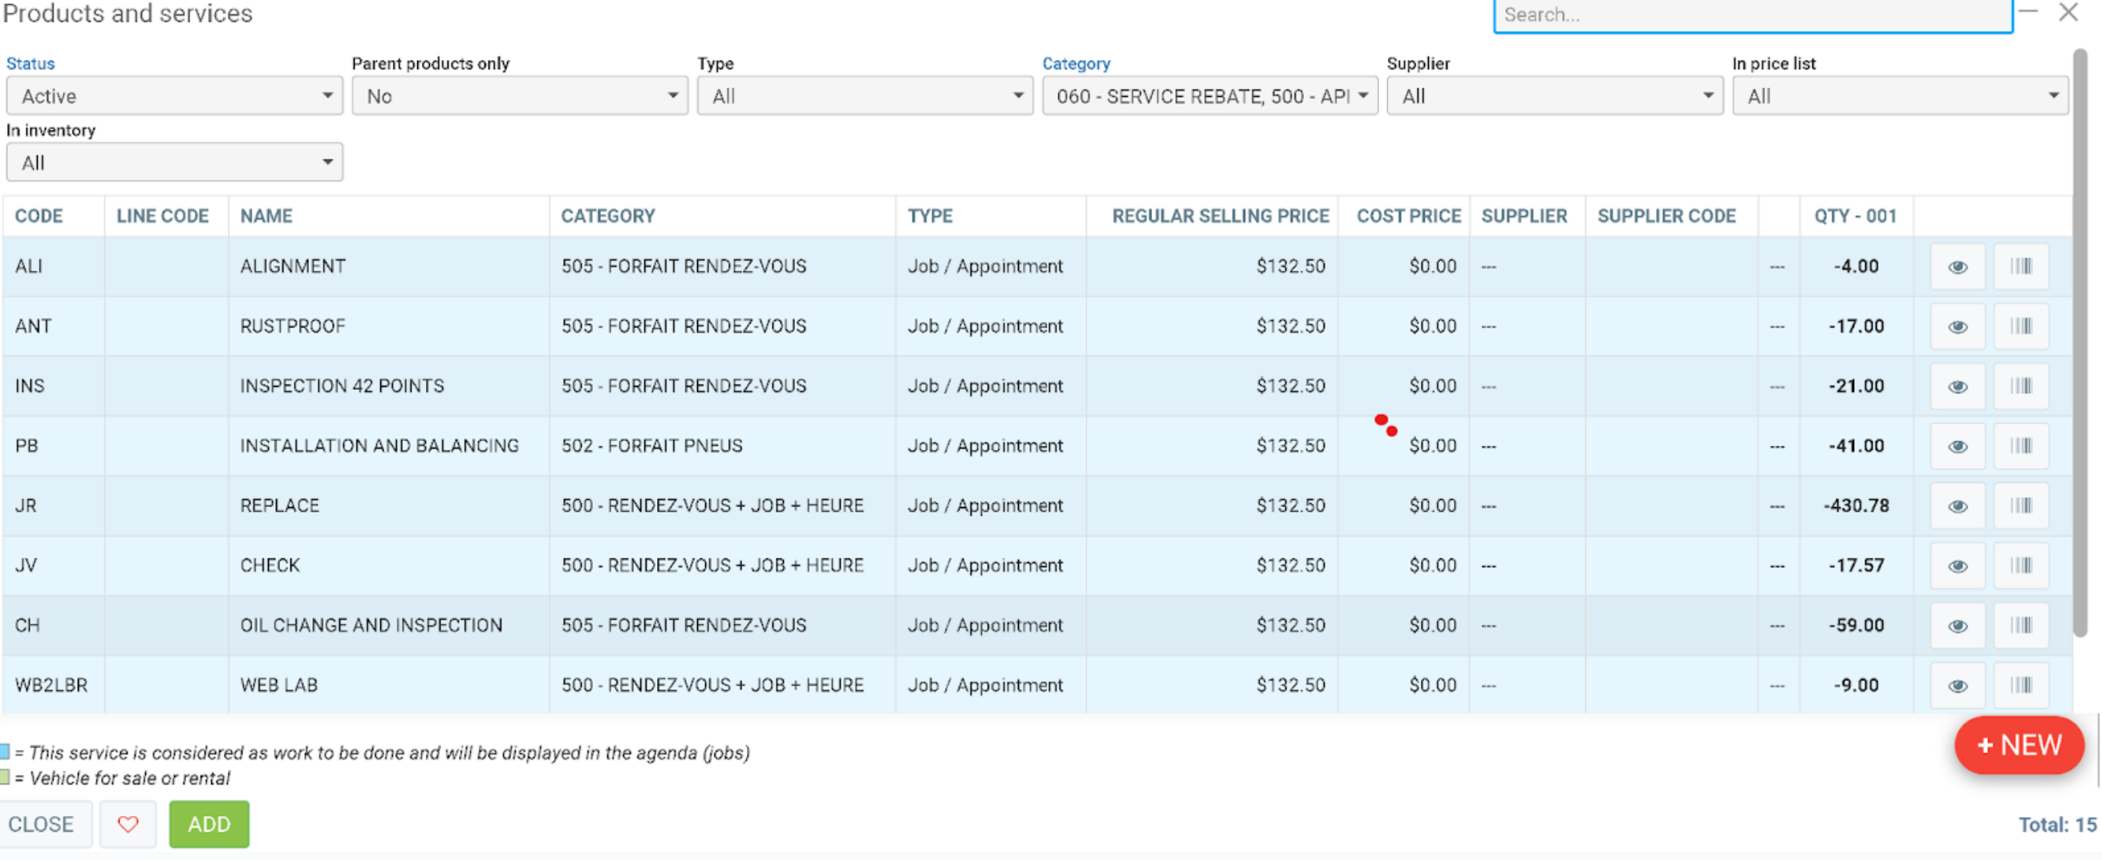Toggle eye icon on WEB LAB row
Screen dimensions: 2102x860
(x=1957, y=686)
